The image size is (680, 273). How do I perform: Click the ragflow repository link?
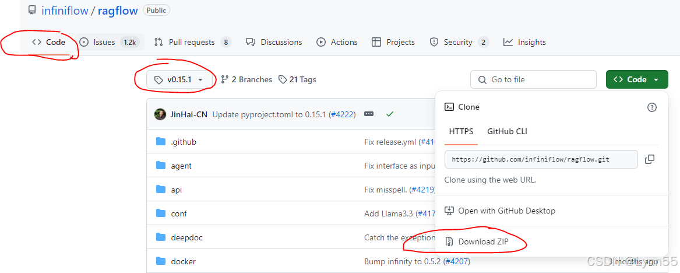(118, 10)
